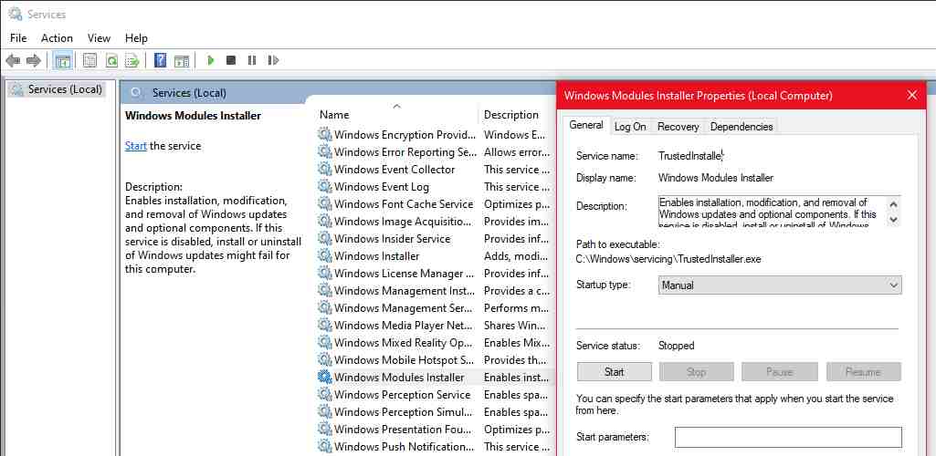Click the Refresh toolbar icon
Screen dimensions: 936x456
click(111, 60)
